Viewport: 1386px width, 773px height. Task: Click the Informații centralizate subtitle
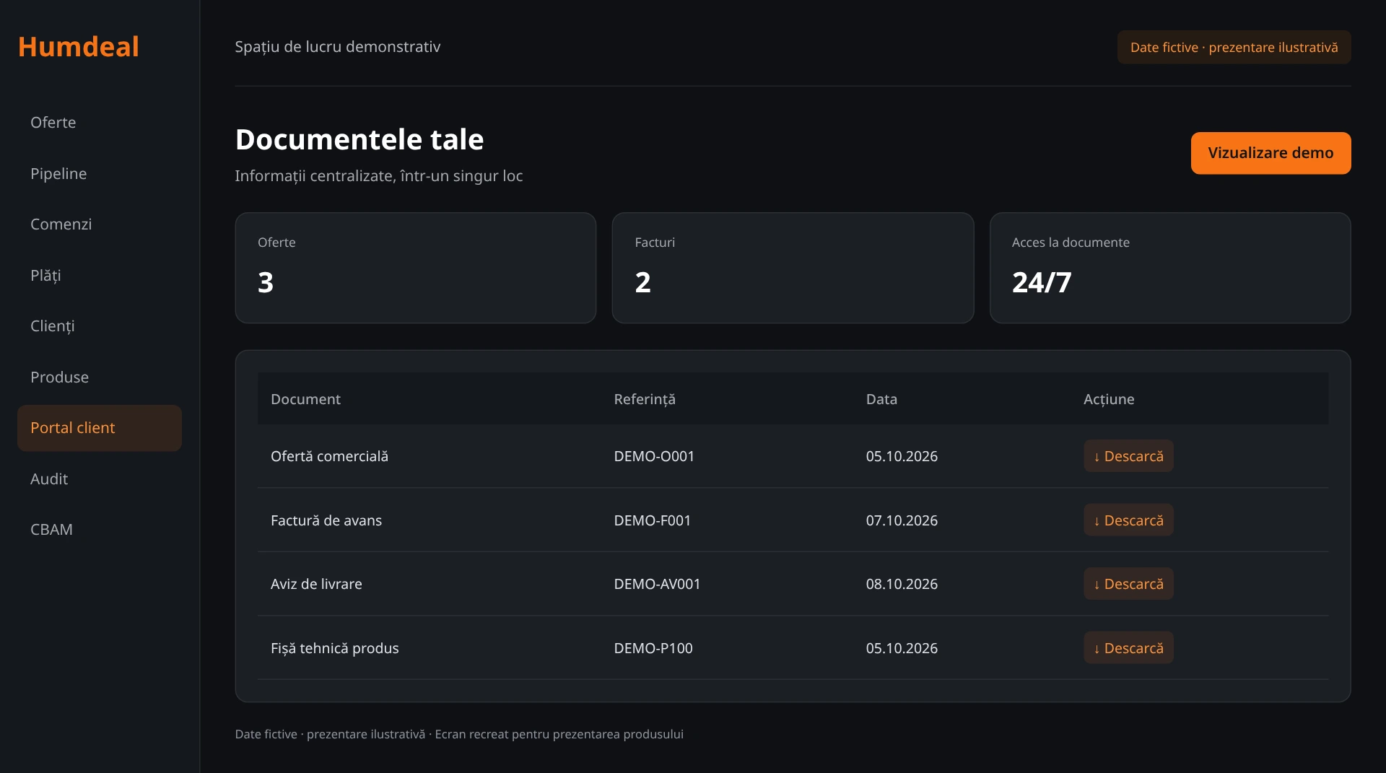[x=378, y=176]
